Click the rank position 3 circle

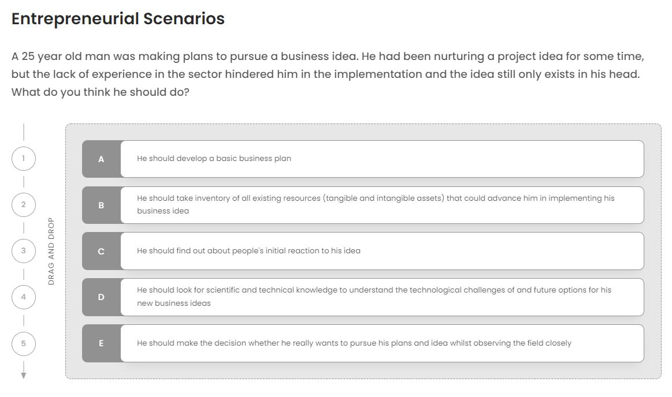click(x=24, y=251)
